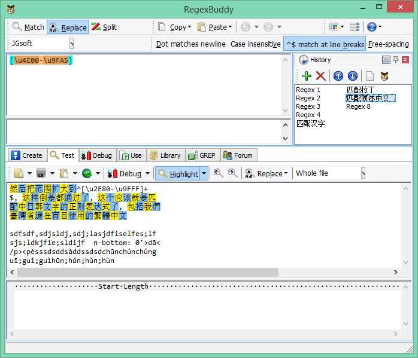The width and height of the screenshot is (418, 358).
Task: Open the Library tab
Action: pyautogui.click(x=165, y=155)
